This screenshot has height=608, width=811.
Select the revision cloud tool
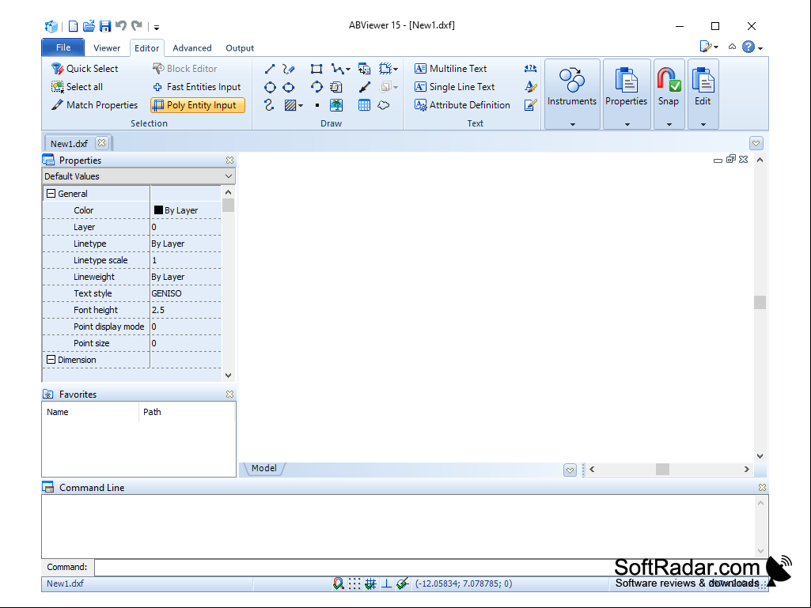(383, 105)
